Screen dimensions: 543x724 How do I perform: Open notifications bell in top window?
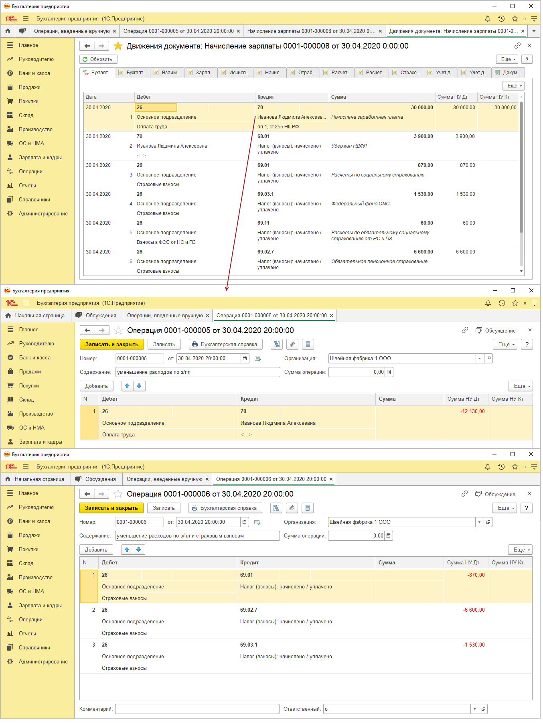488,19
